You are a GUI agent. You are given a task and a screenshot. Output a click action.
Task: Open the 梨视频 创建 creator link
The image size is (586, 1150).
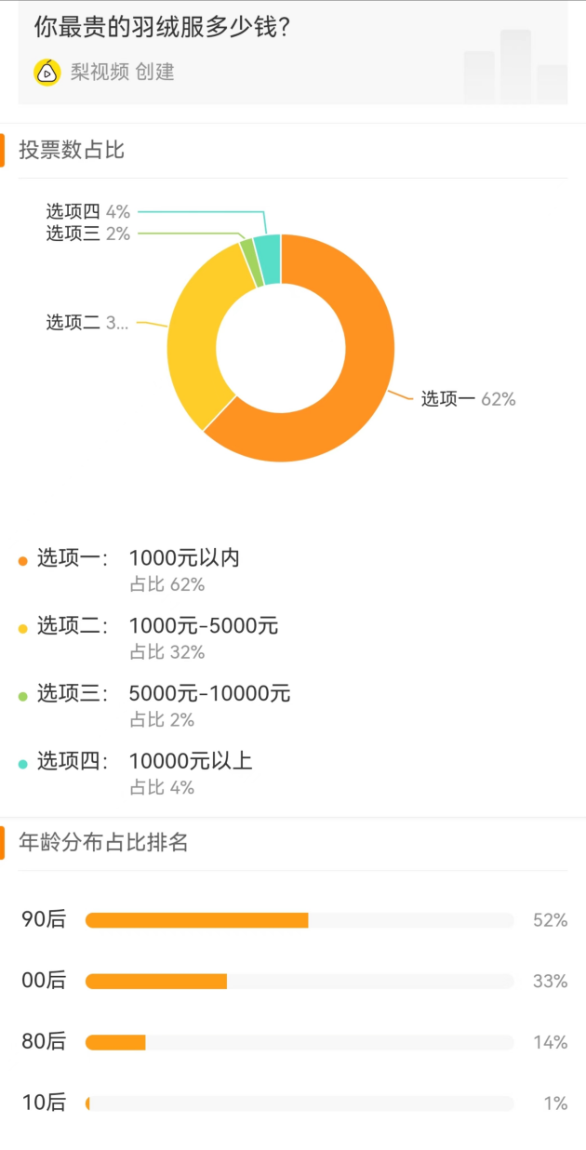coord(122,72)
